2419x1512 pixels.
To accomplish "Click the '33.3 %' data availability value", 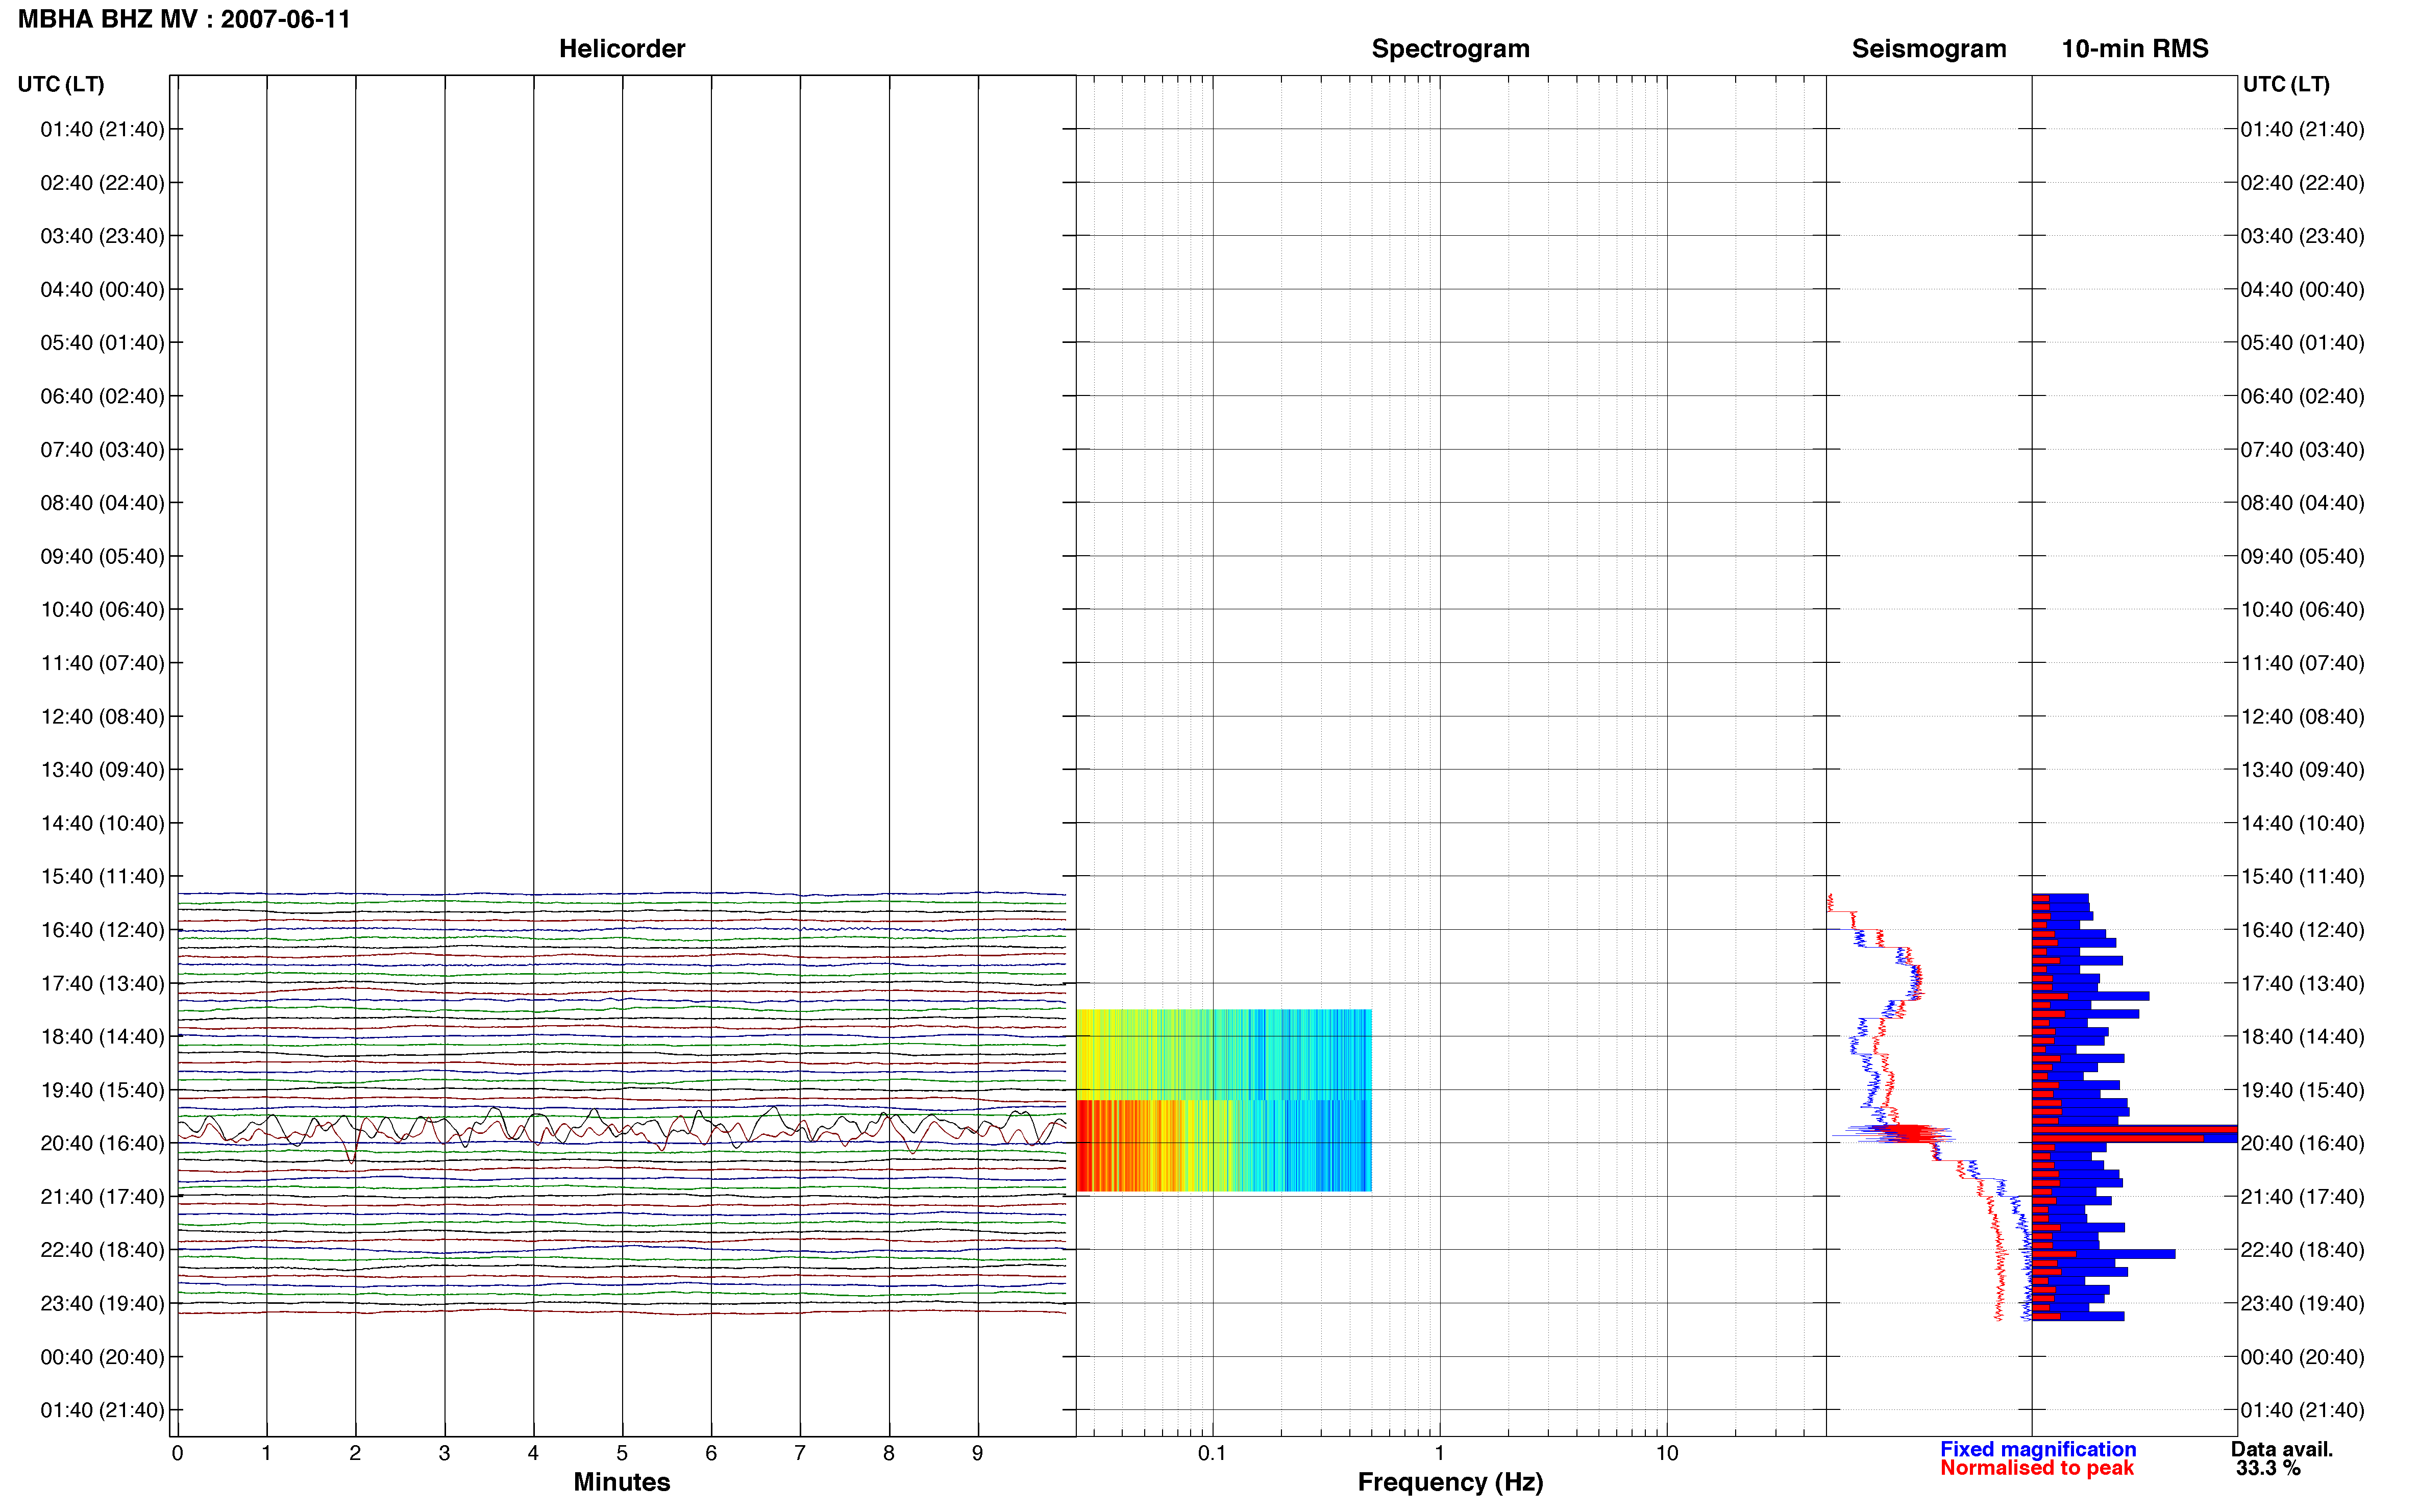I will tap(2267, 1468).
